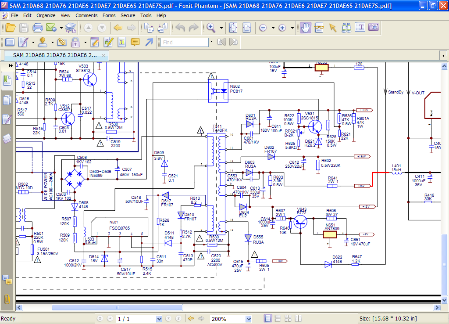The image size is (449, 324).
Task: Toggle single page layout view
Action: 268,318
